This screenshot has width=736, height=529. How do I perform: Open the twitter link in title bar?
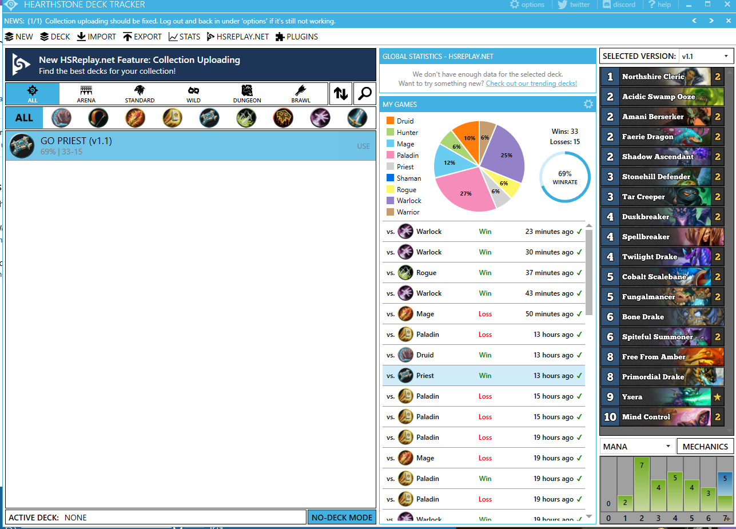[574, 5]
